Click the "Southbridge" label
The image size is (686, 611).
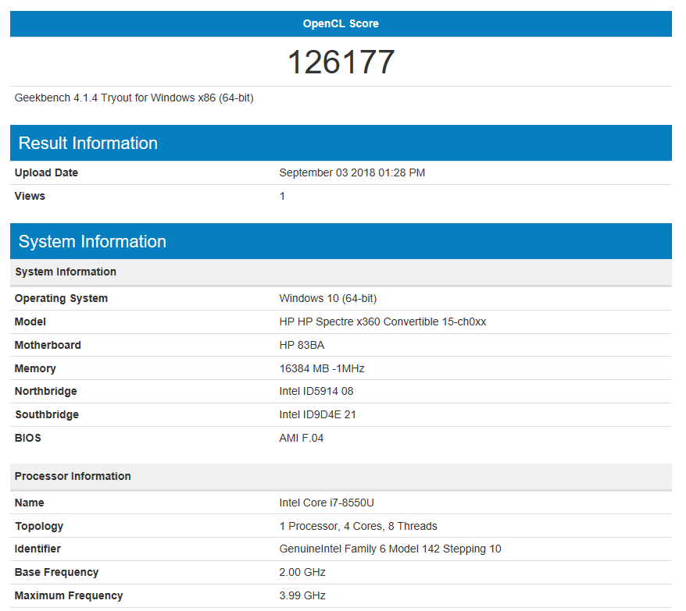click(x=47, y=415)
